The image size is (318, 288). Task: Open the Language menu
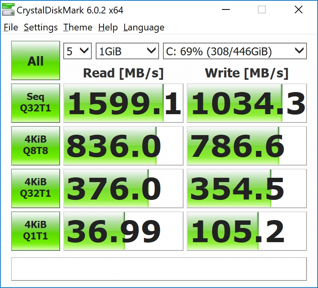click(x=144, y=27)
